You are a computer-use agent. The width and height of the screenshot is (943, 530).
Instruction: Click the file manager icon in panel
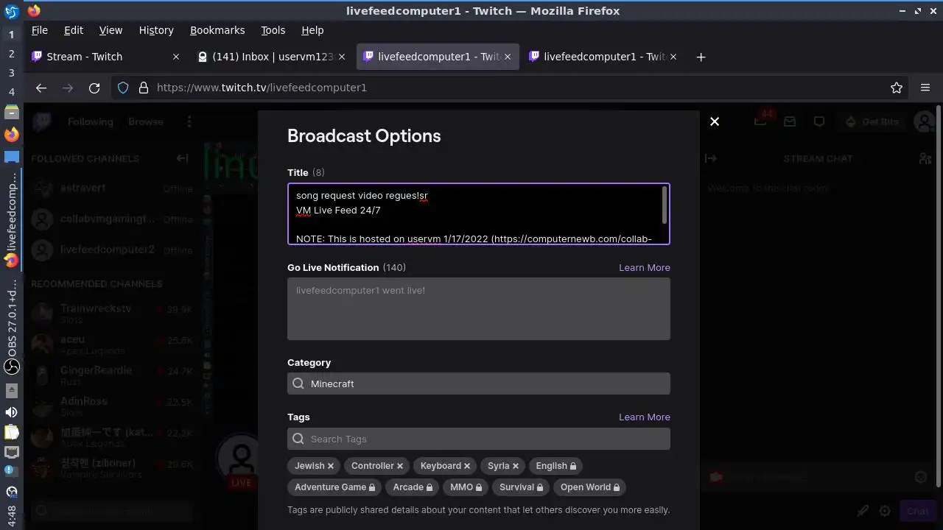(x=11, y=113)
